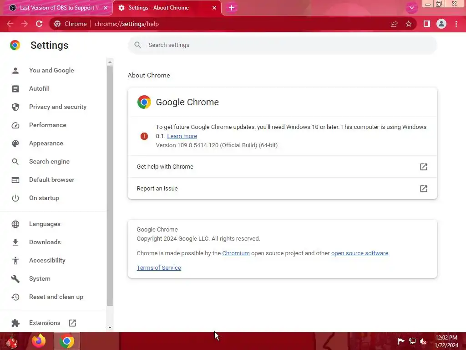Click the red warning icon near update message
466x350 pixels.
click(x=144, y=136)
